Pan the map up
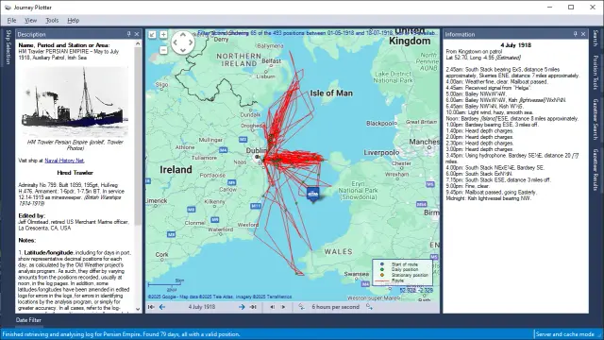The height and width of the screenshot is (340, 604). pyautogui.click(x=183, y=35)
